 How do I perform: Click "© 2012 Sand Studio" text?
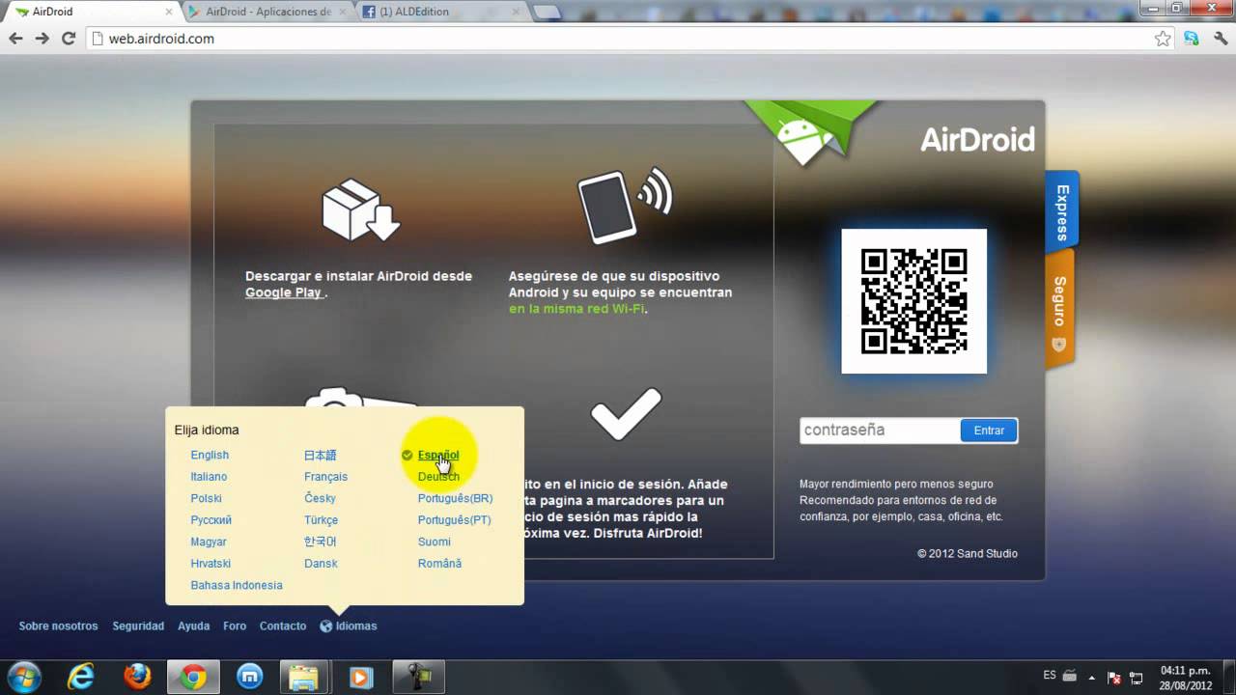point(967,554)
